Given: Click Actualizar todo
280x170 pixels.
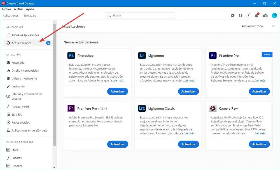Looking at the screenshot, I should [x=252, y=26].
